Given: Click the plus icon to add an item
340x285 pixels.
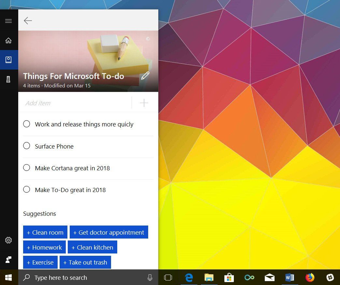Looking at the screenshot, I should (x=144, y=103).
